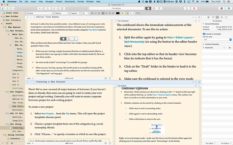Open the binder View toolbar button
The height and width of the screenshot is (145, 233).
[4, 8]
